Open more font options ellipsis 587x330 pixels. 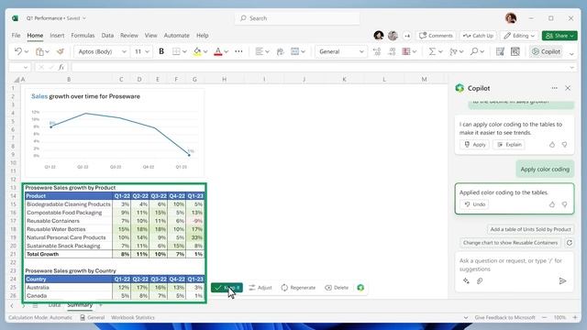(x=238, y=51)
